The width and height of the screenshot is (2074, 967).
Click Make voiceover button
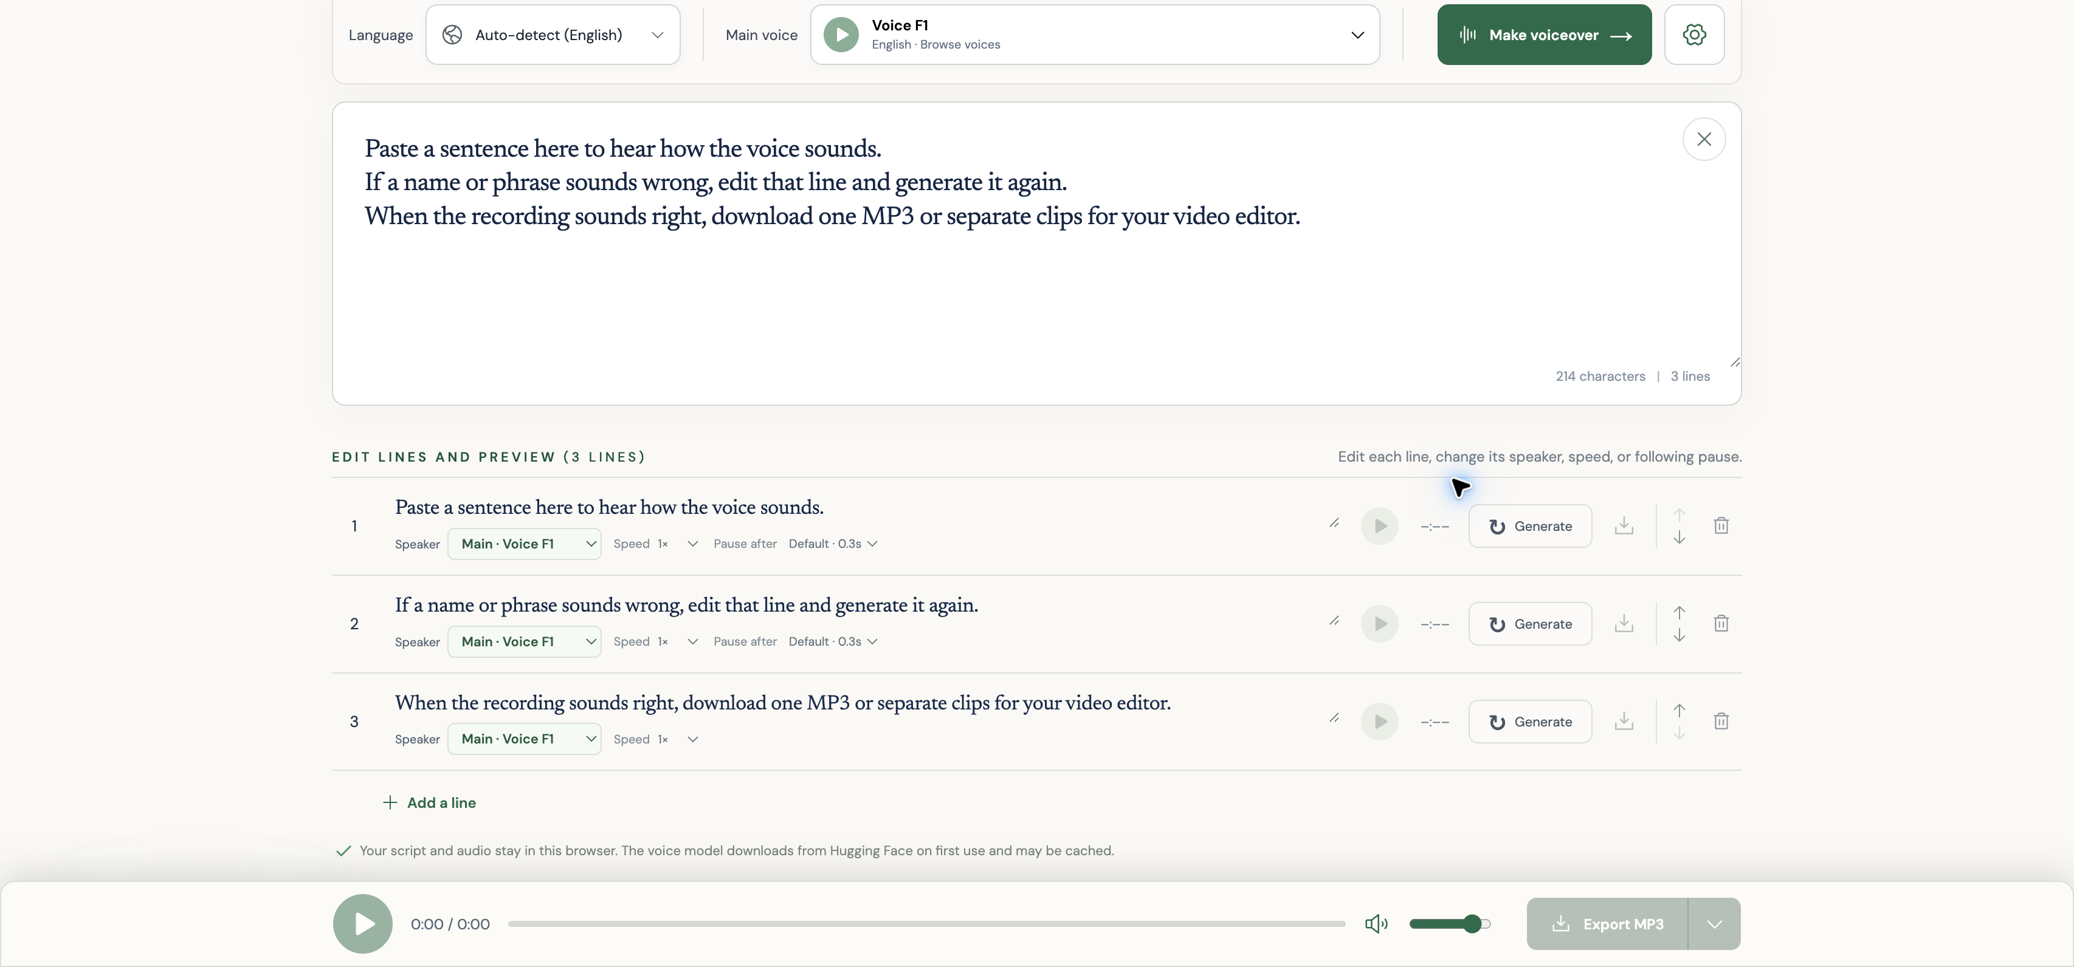coord(1544,35)
